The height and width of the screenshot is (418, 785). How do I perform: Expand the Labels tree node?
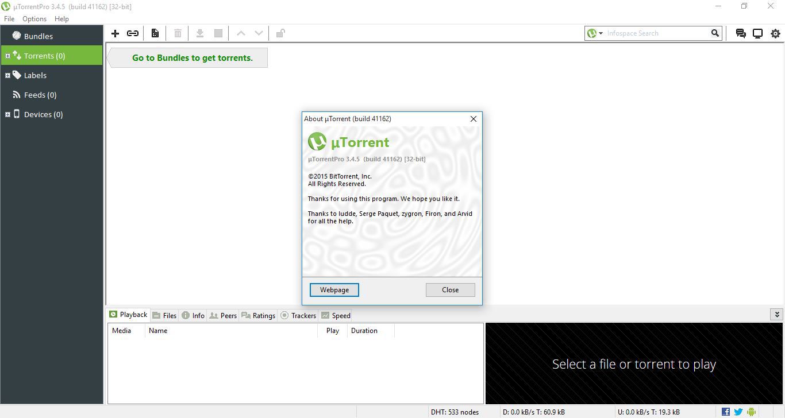point(7,75)
